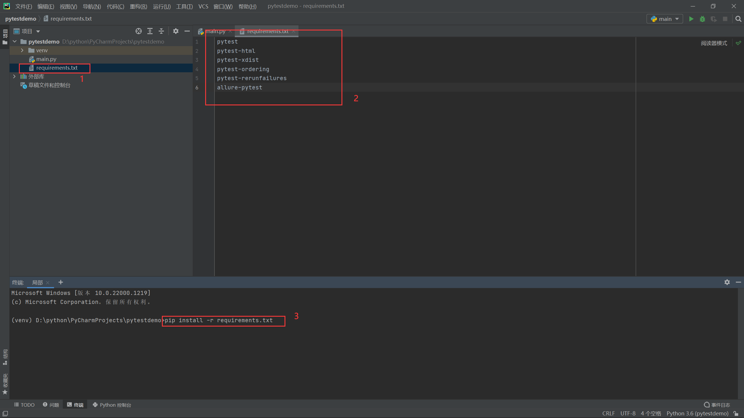Open Search Everywhere magnifier icon
The image size is (744, 418).
pyautogui.click(x=738, y=19)
